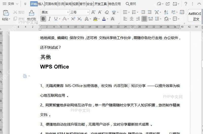Click the distributed alignment icon
This screenshot has width=203, height=134.
click(x=151, y=19)
